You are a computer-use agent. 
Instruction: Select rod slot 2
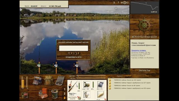tap(65, 93)
